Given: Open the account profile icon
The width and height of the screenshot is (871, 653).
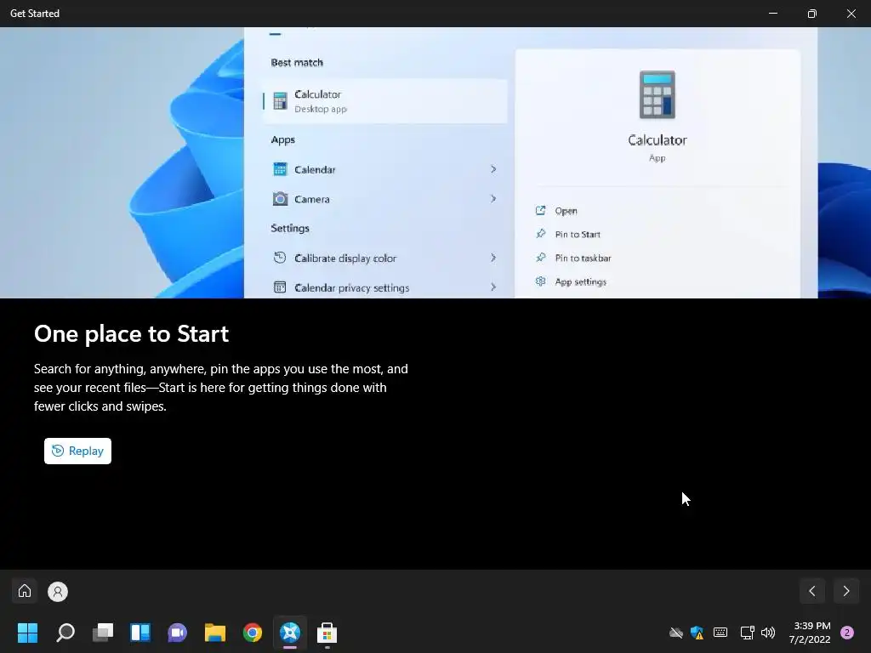Looking at the screenshot, I should tap(58, 592).
